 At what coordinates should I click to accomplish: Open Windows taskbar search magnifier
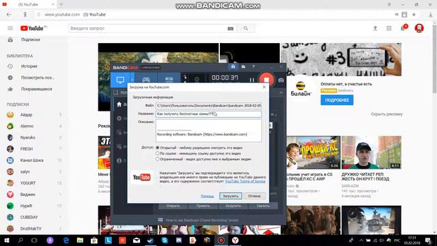20,240
